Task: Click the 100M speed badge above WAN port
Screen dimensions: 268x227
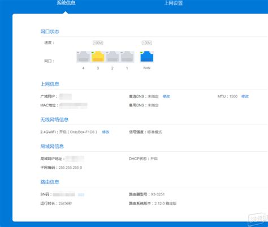Action: click(x=147, y=43)
